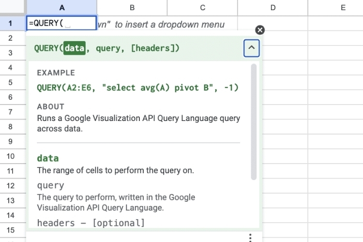
Task: Click the query parameter heading
Action: tap(50, 185)
